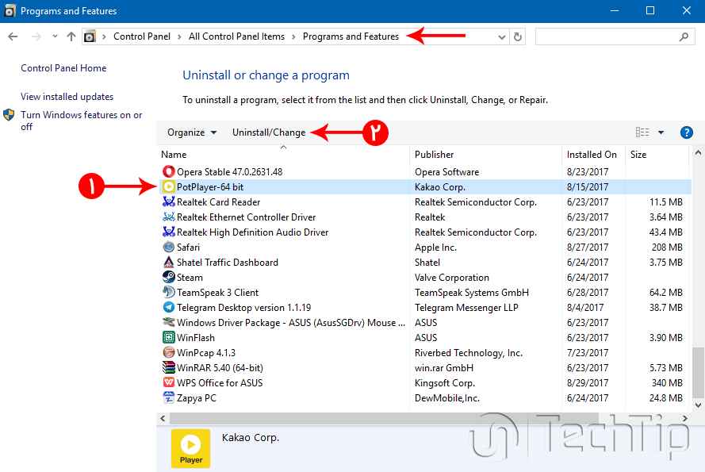Screen dimensions: 705x472
Task: Select the Steam icon in the list
Action: 168,278
